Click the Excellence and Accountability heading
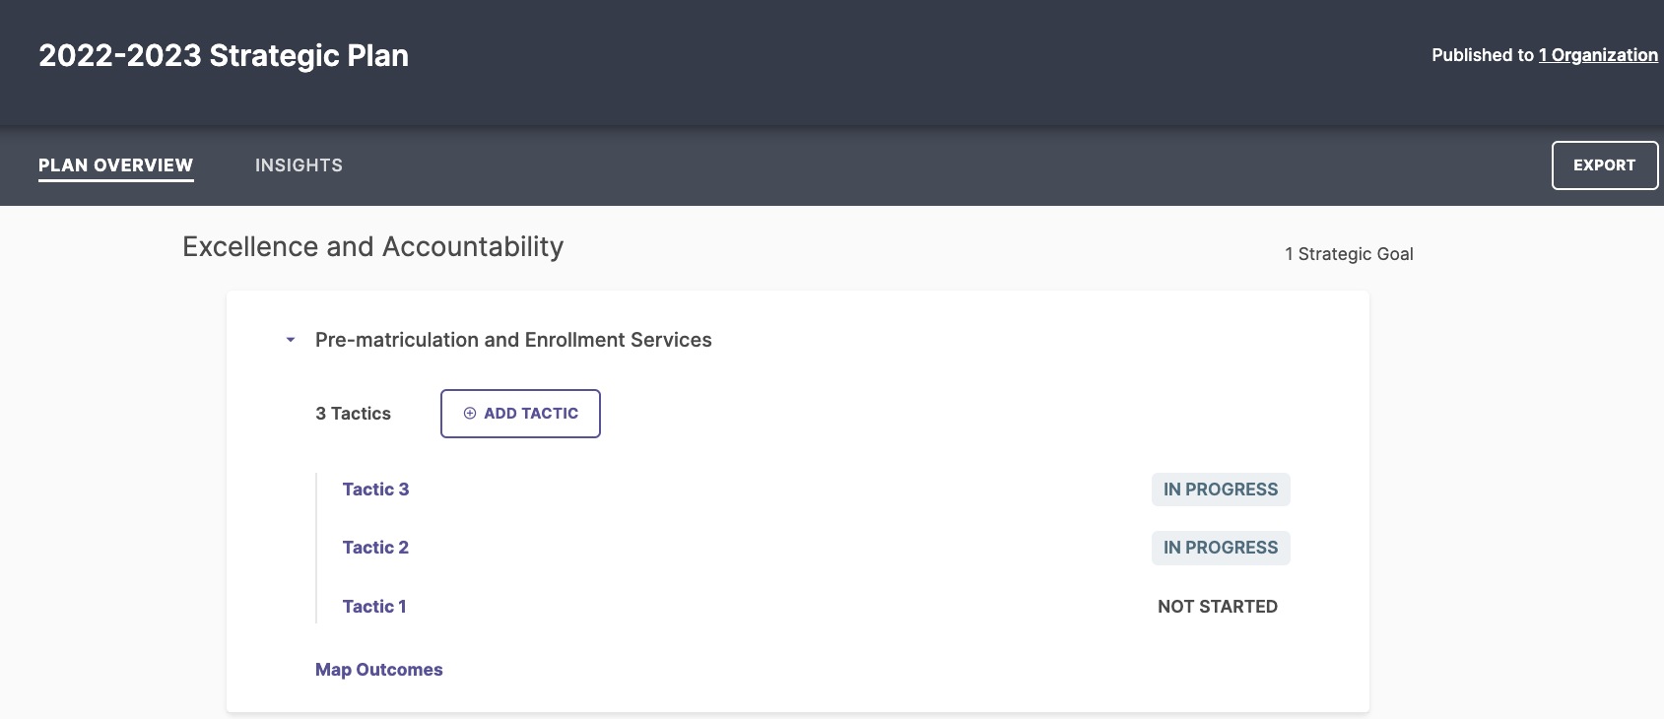 pos(373,246)
